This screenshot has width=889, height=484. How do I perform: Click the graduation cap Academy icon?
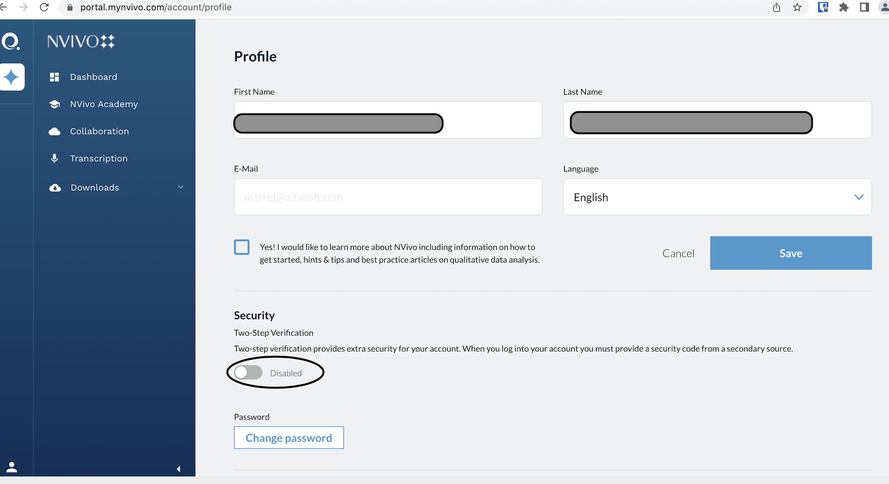coord(55,104)
